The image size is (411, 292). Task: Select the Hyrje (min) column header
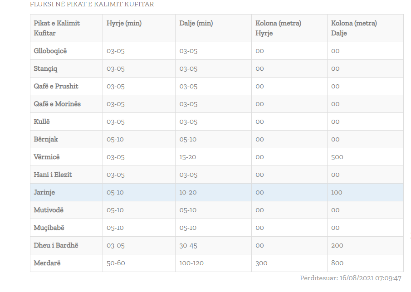pyautogui.click(x=124, y=23)
